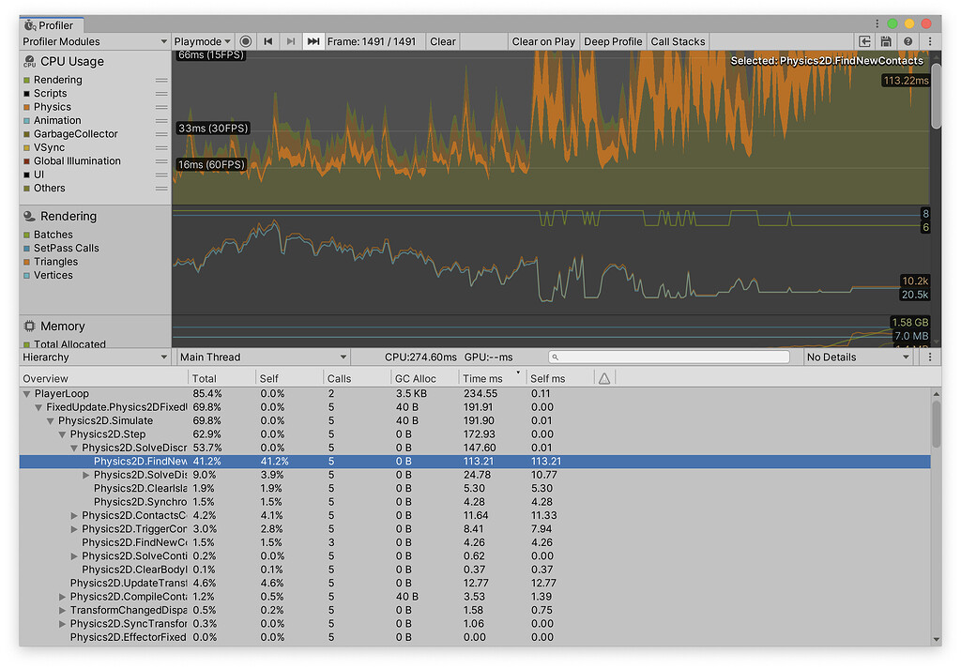The image size is (961, 669).
Task: Open the Profiler context menu via three-dot icon
Action: [x=929, y=41]
